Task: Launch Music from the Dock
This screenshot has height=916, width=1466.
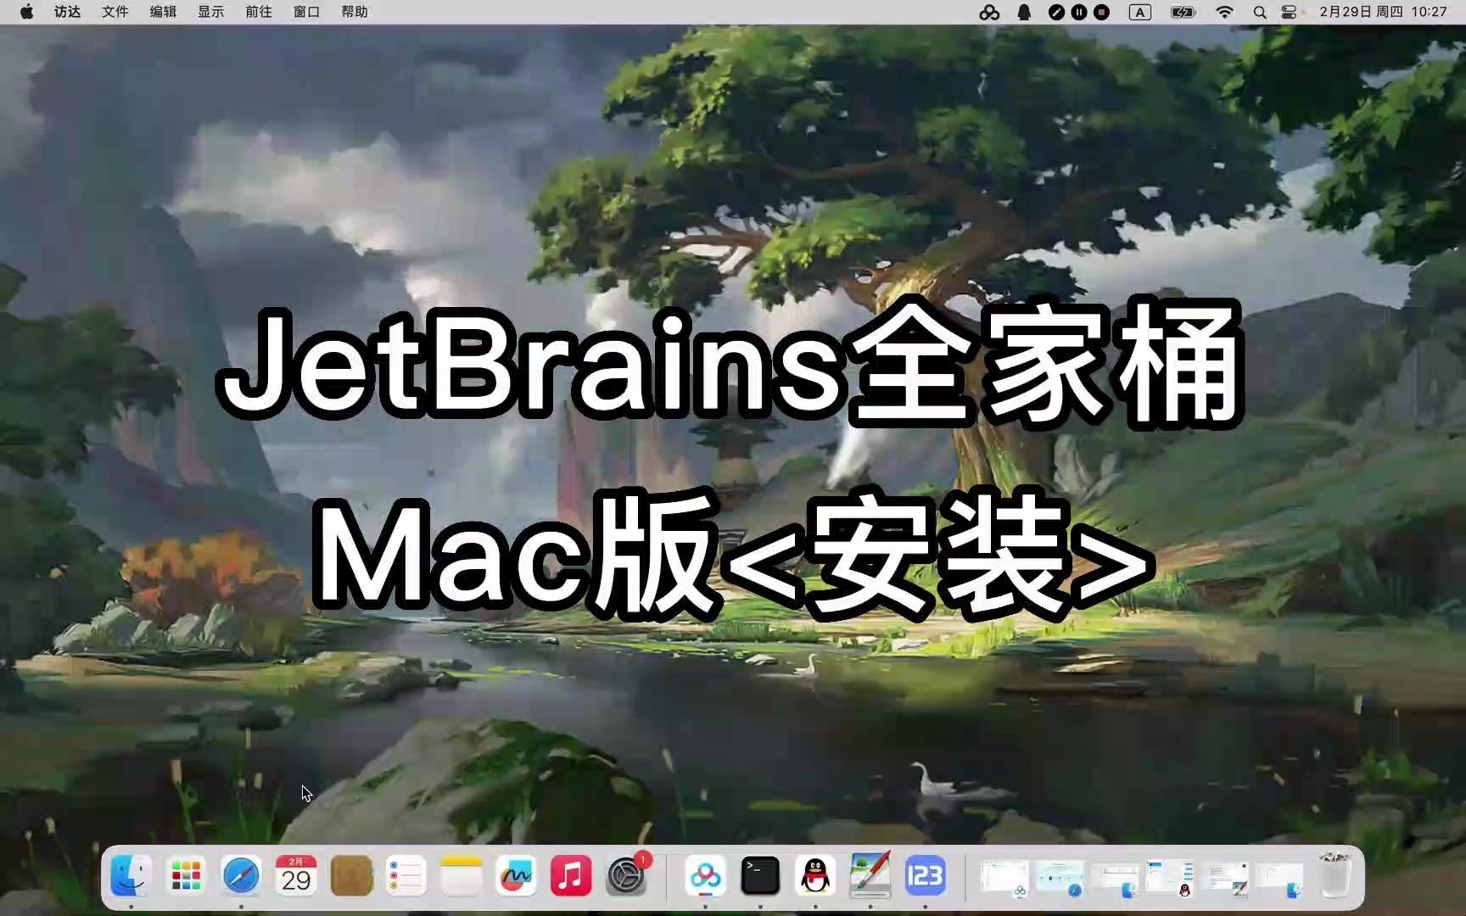Action: coord(571,875)
